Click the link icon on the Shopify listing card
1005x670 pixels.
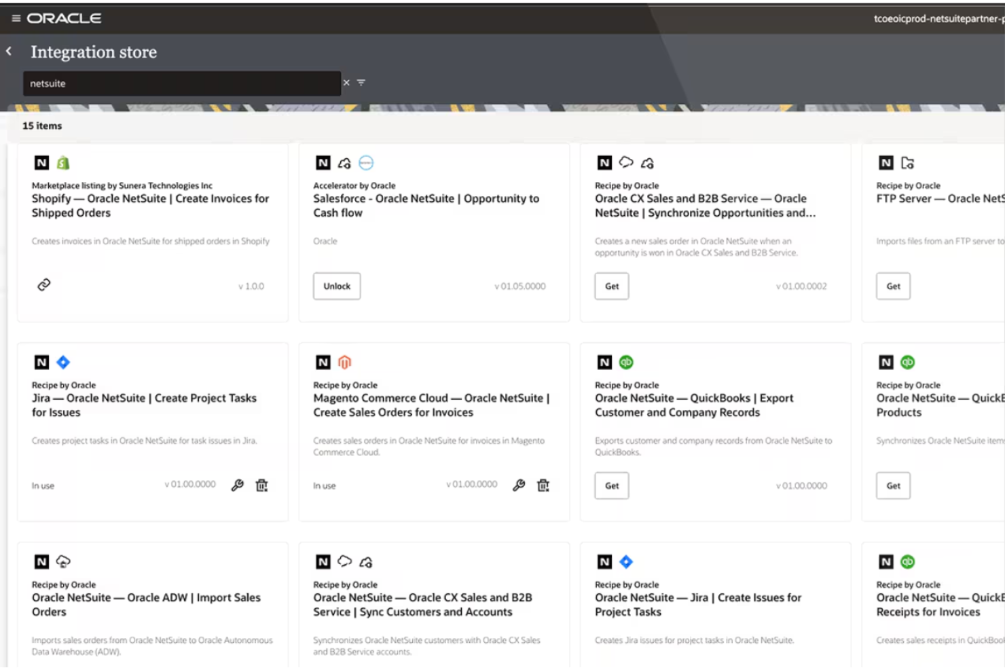click(x=44, y=284)
